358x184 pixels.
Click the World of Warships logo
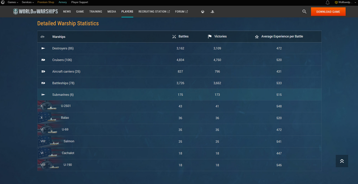36,12
